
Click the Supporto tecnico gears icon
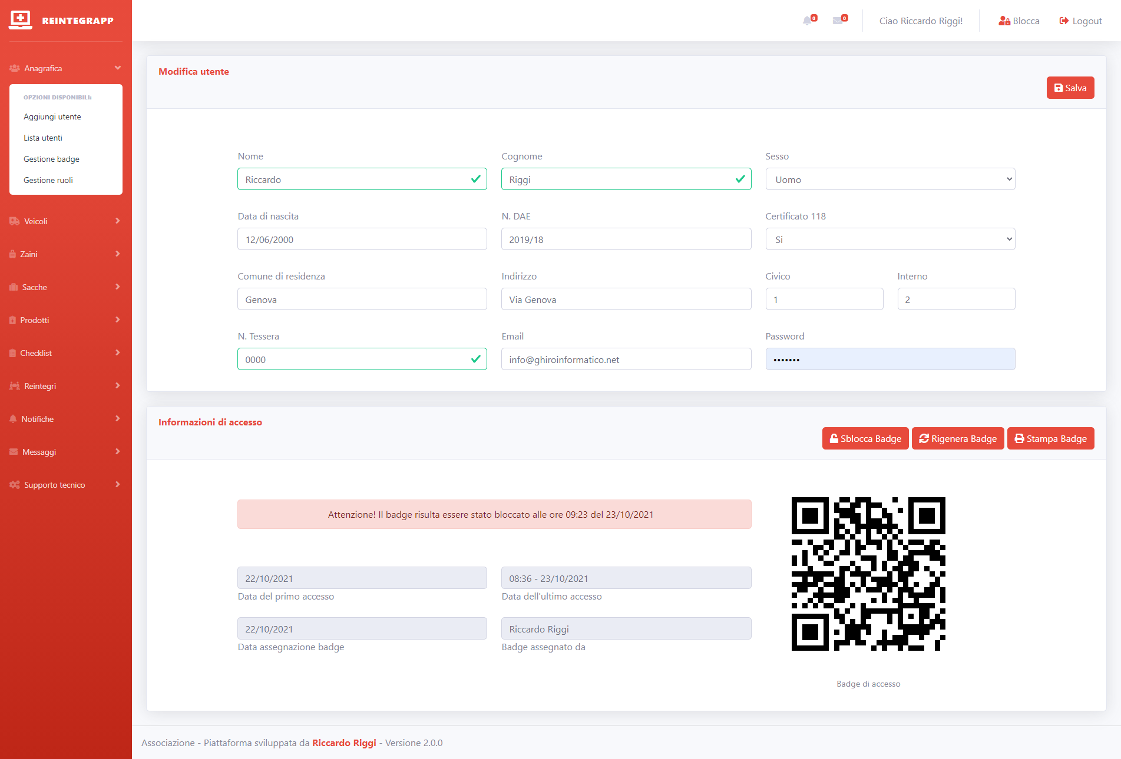pos(15,485)
